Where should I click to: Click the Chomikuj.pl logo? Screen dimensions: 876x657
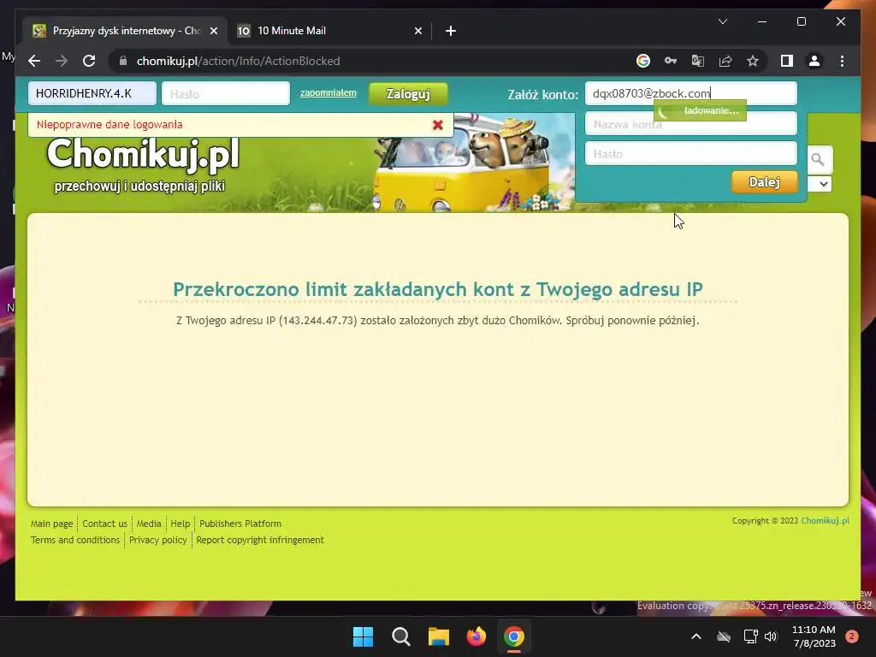coord(143,154)
